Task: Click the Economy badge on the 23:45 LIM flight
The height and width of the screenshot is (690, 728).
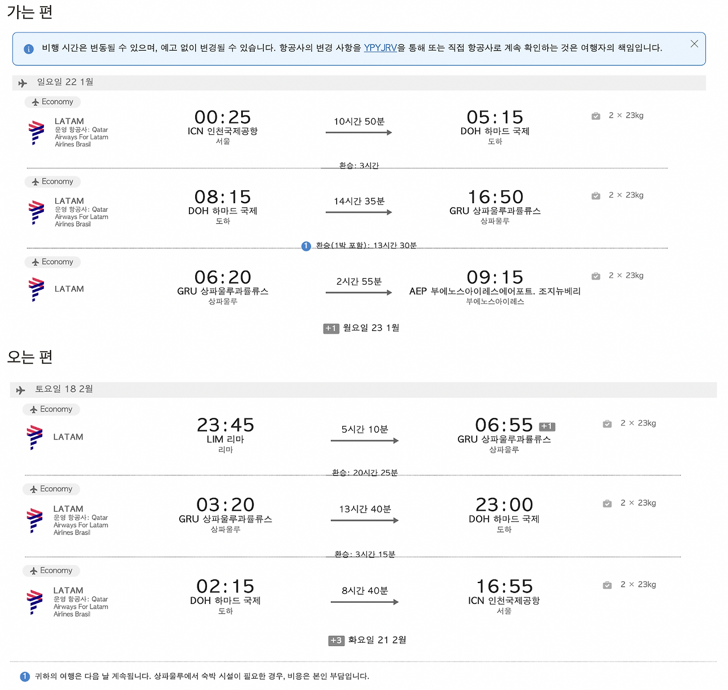Action: click(51, 409)
